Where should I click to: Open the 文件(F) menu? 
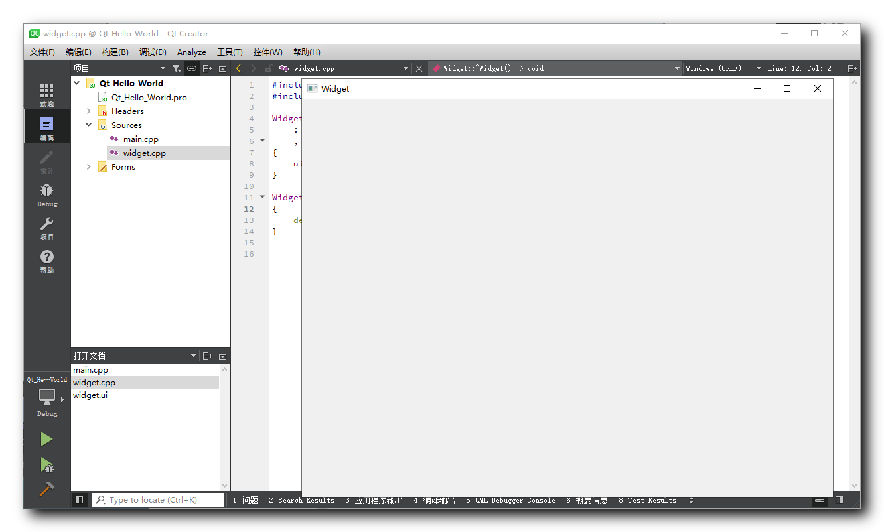click(42, 52)
